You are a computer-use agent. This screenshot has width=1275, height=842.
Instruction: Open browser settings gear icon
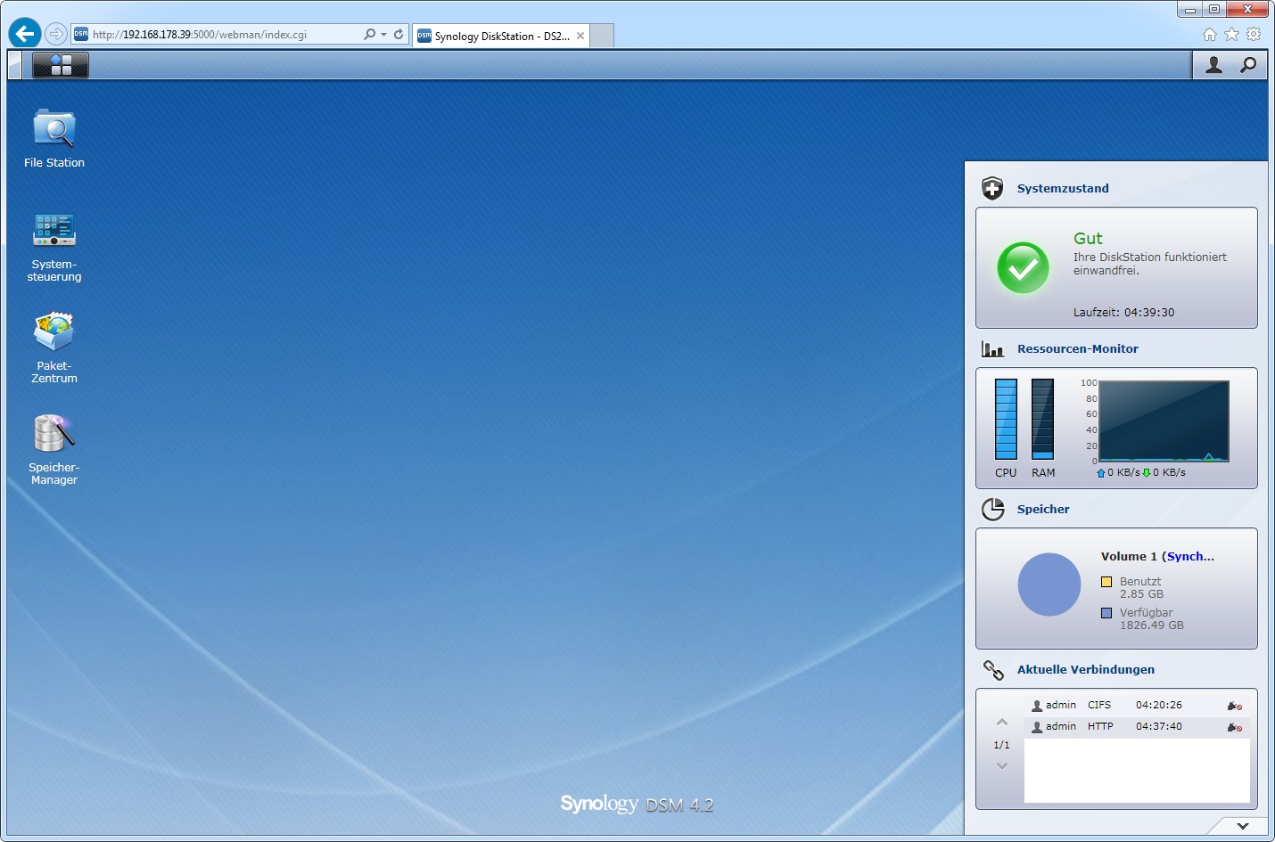pyautogui.click(x=1254, y=34)
